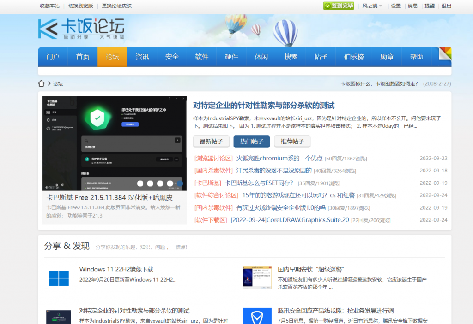This screenshot has width=473, height=324.
Task: Open the 搜索 navigation item
Action: (291, 57)
